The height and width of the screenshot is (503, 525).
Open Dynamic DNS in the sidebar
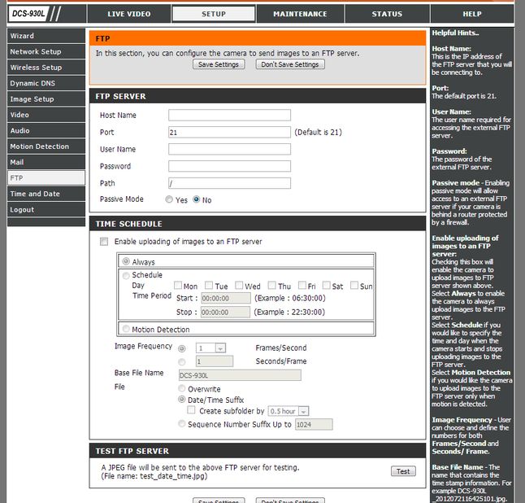coord(46,83)
